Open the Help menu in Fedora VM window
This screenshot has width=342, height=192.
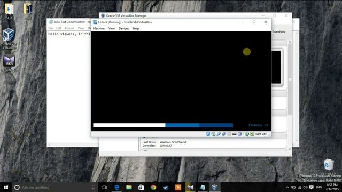(x=136, y=28)
